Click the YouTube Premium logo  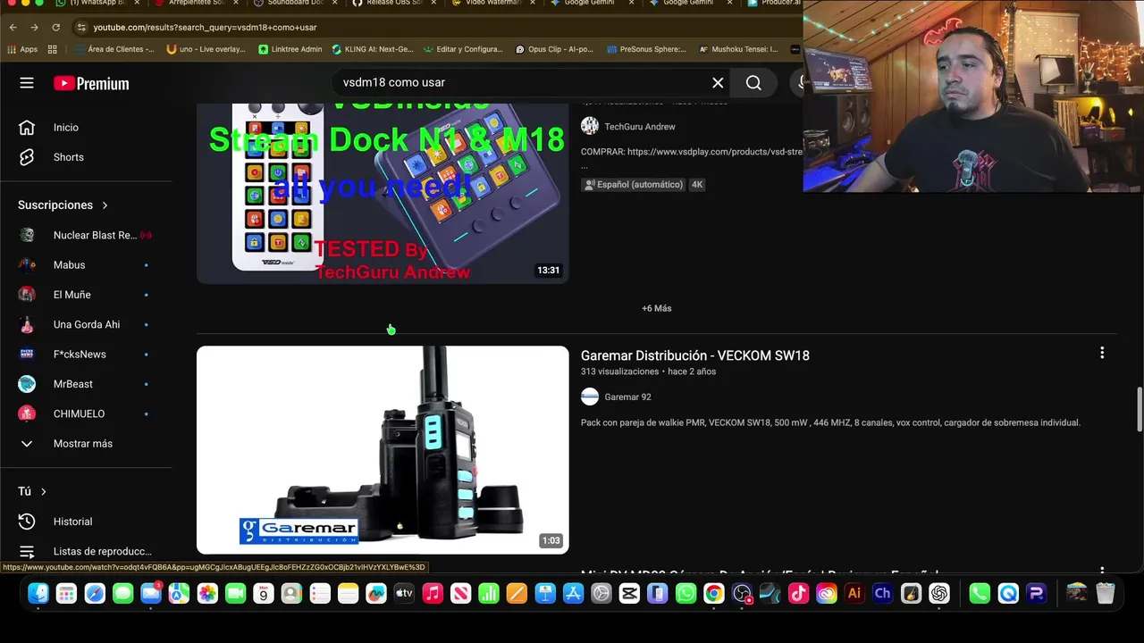pos(91,83)
